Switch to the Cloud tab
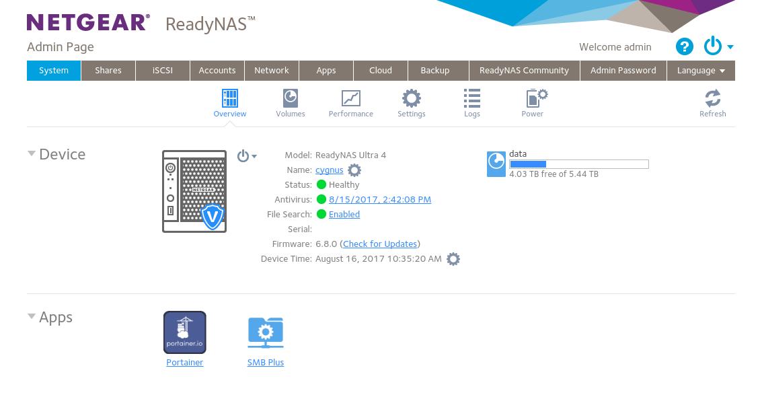 [x=381, y=70]
